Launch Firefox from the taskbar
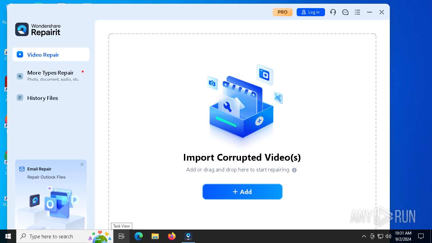Viewport: 432px width, 243px height. (172, 236)
